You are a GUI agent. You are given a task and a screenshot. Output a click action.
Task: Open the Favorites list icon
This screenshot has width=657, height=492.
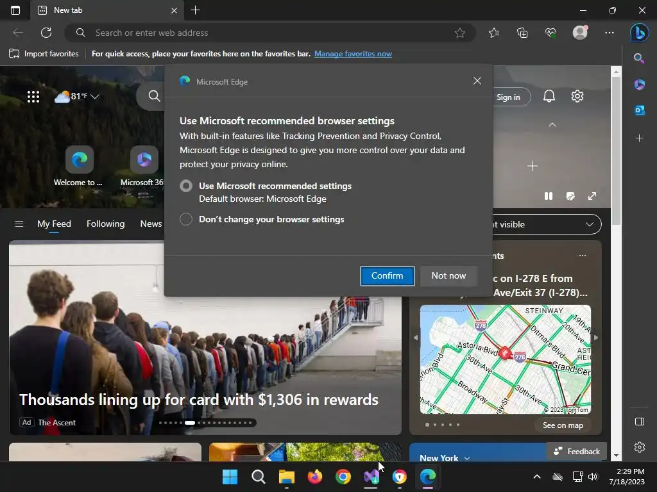coord(494,33)
